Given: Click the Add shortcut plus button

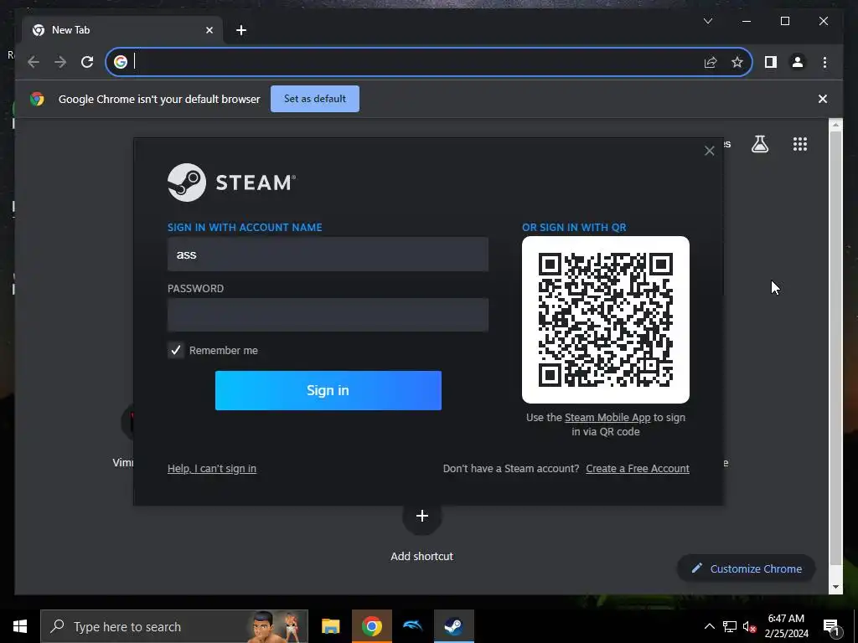Looking at the screenshot, I should [x=422, y=516].
